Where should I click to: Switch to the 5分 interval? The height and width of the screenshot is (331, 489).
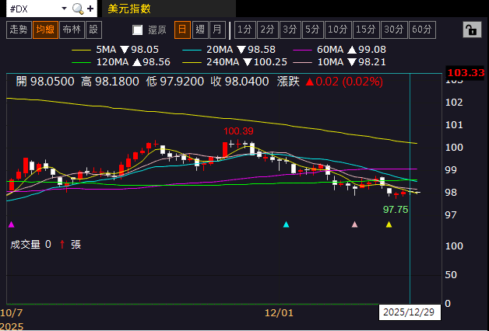pyautogui.click(x=312, y=30)
